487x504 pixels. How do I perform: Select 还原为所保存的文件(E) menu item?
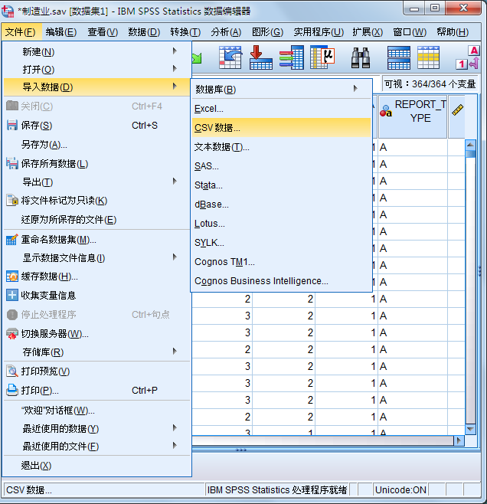click(x=97, y=220)
